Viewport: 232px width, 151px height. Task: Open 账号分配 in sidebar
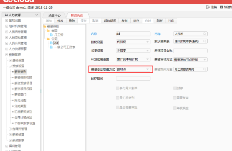point(20,100)
